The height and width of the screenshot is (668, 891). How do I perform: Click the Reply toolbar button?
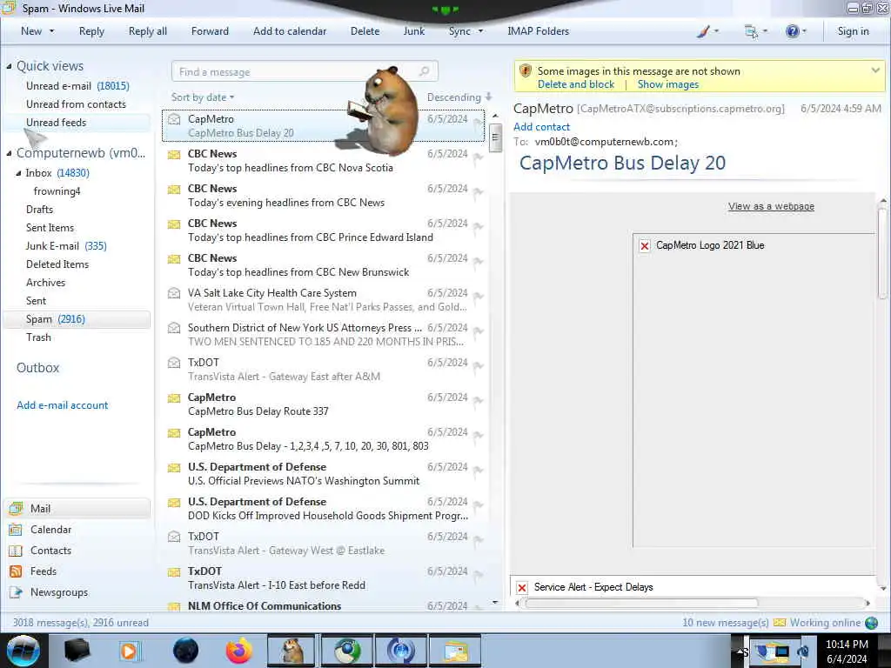pos(91,31)
